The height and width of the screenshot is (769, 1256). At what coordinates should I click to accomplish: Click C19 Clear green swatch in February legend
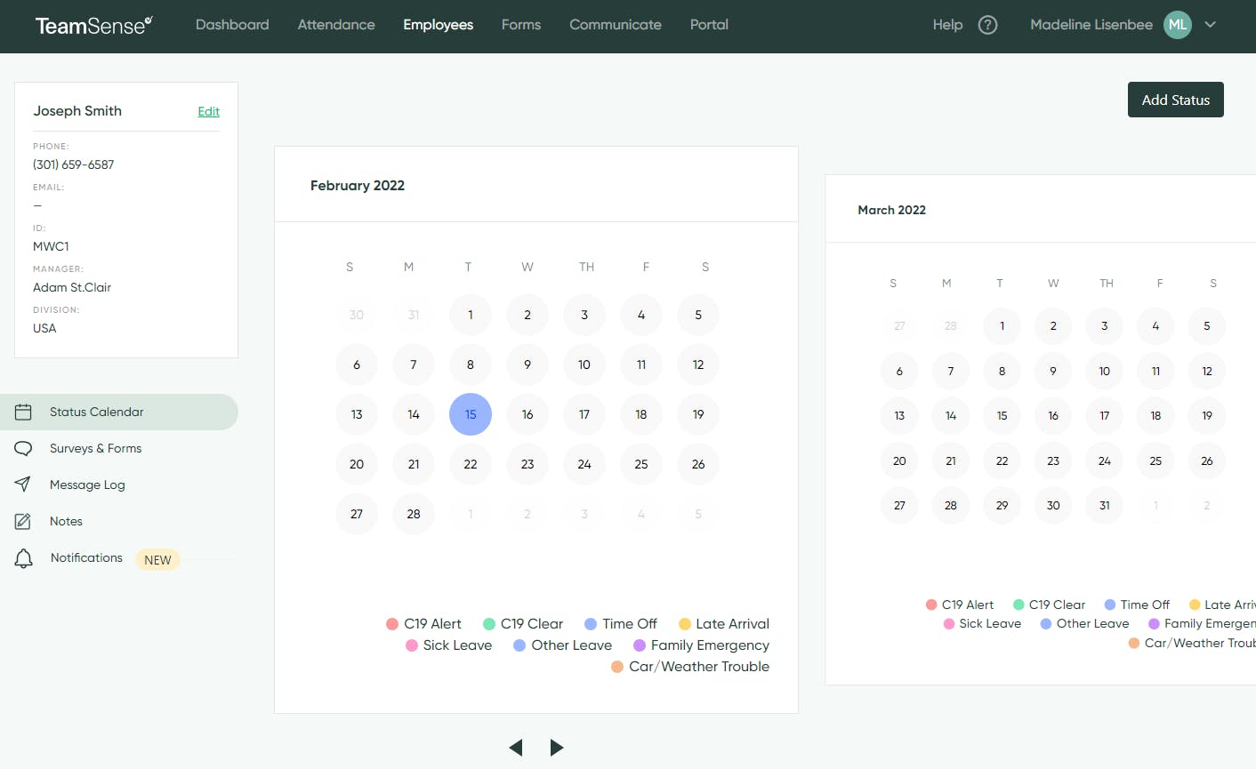pyautogui.click(x=489, y=624)
